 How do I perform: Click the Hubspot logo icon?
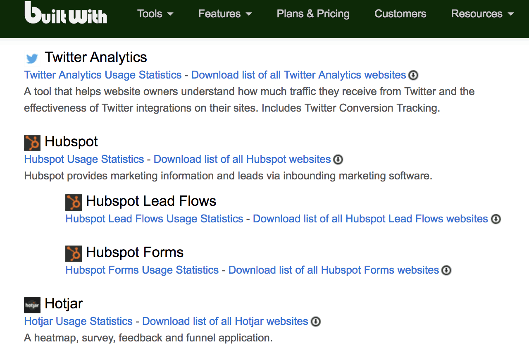[x=32, y=143]
